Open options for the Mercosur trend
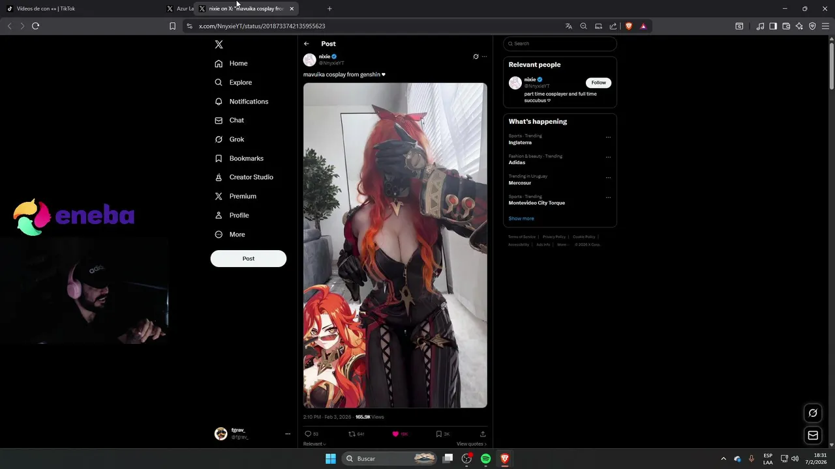The height and width of the screenshot is (469, 835). click(608, 177)
